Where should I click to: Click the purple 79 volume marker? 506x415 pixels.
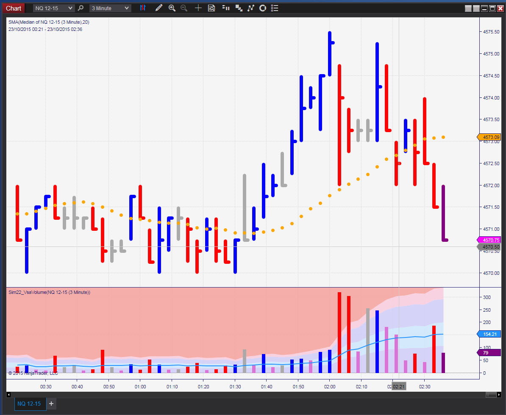click(x=489, y=353)
